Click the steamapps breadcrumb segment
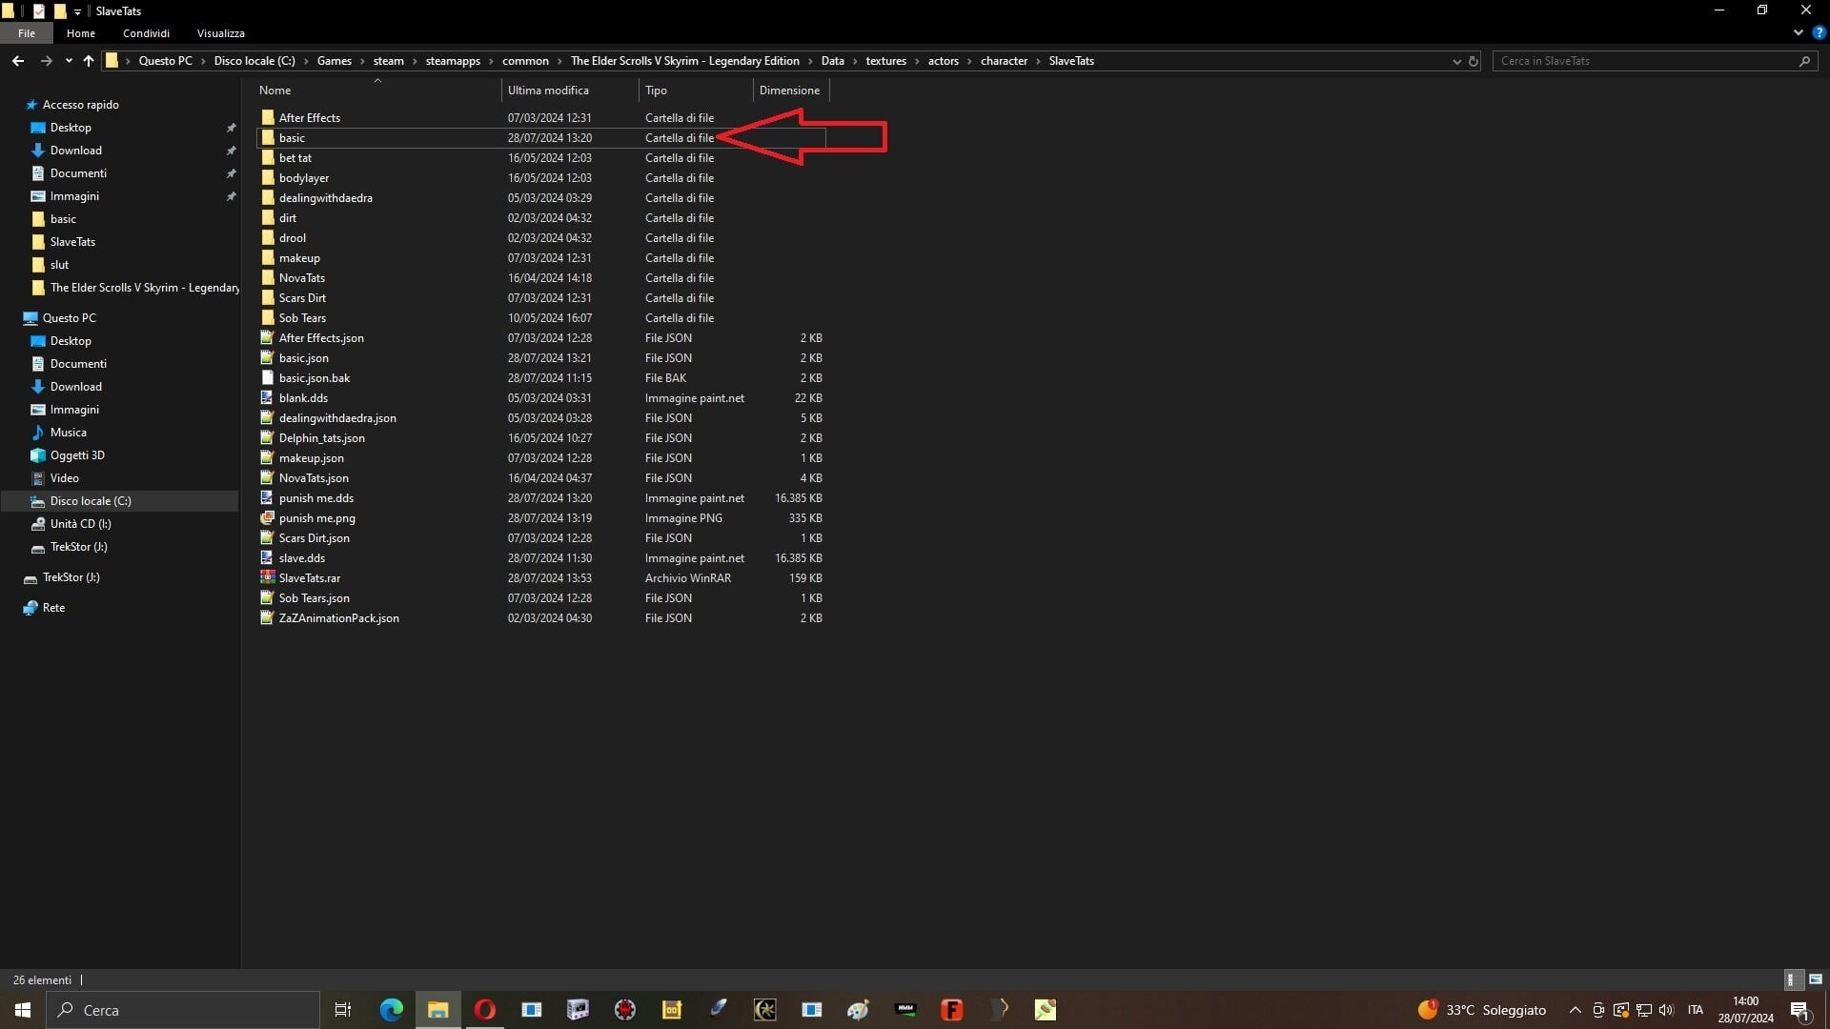Screen dimensions: 1830x1029 tap(453, 61)
